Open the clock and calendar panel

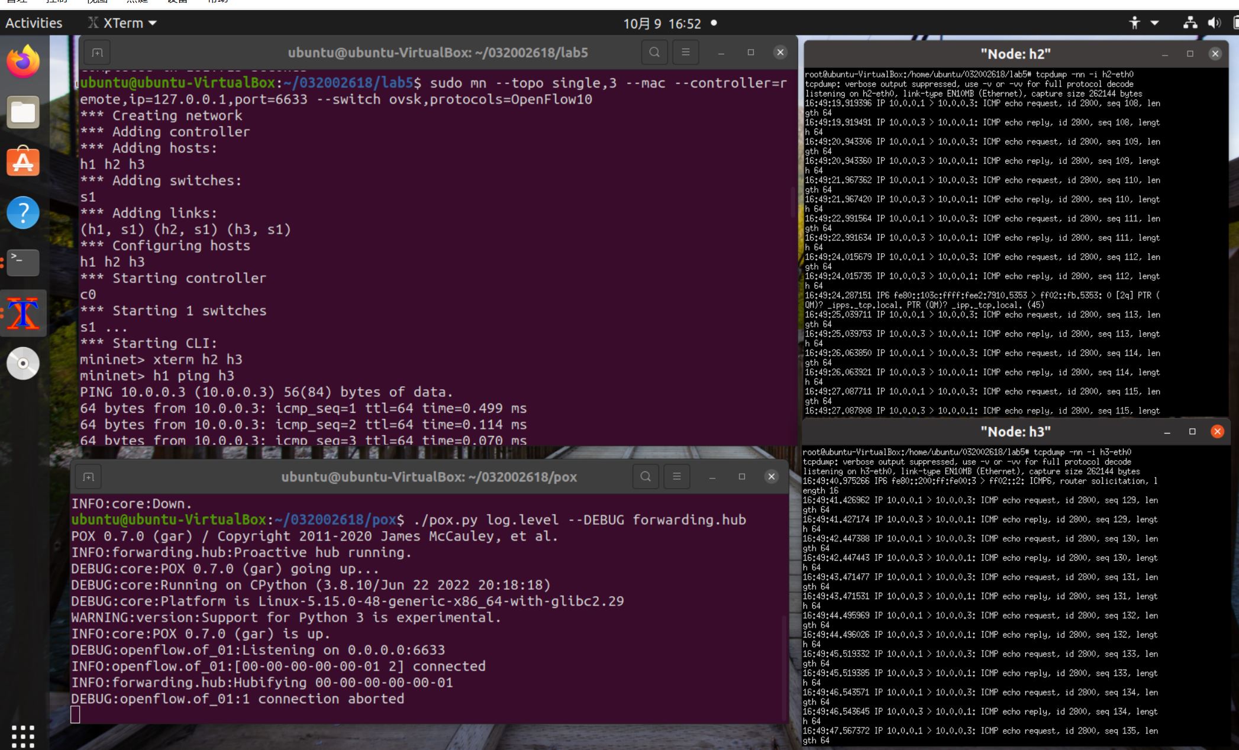tap(662, 24)
